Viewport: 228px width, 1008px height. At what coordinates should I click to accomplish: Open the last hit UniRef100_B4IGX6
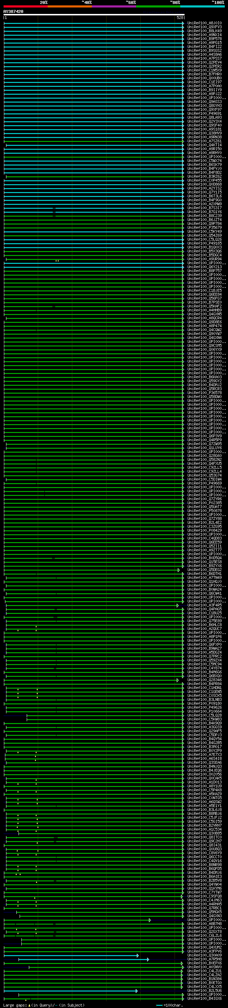pyautogui.click(x=204, y=999)
